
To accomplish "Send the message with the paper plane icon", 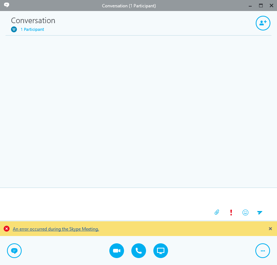I will 260,212.
